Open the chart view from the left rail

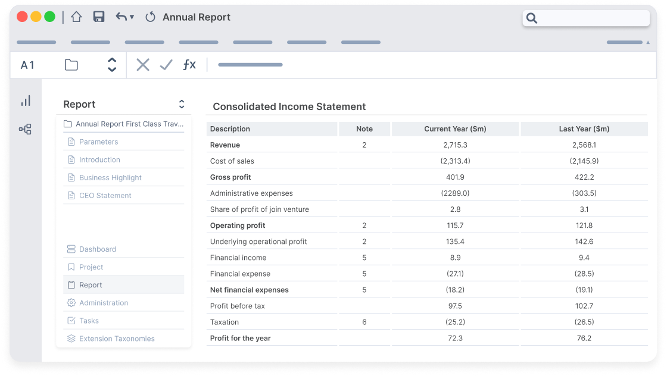coord(25,101)
